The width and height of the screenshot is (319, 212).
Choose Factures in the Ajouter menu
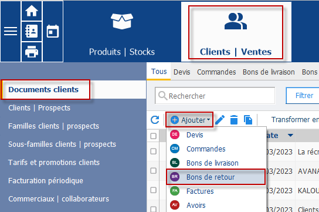click(216, 191)
